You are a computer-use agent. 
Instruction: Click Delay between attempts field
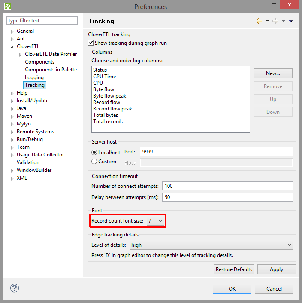(x=227, y=197)
